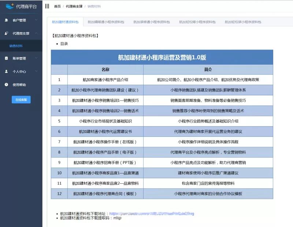Image resolution: width=293 pixels, height=227 pixels.
Task: Click description 小程序销售团队搭建及销售团队薪酬管理体系
Action: point(208,90)
